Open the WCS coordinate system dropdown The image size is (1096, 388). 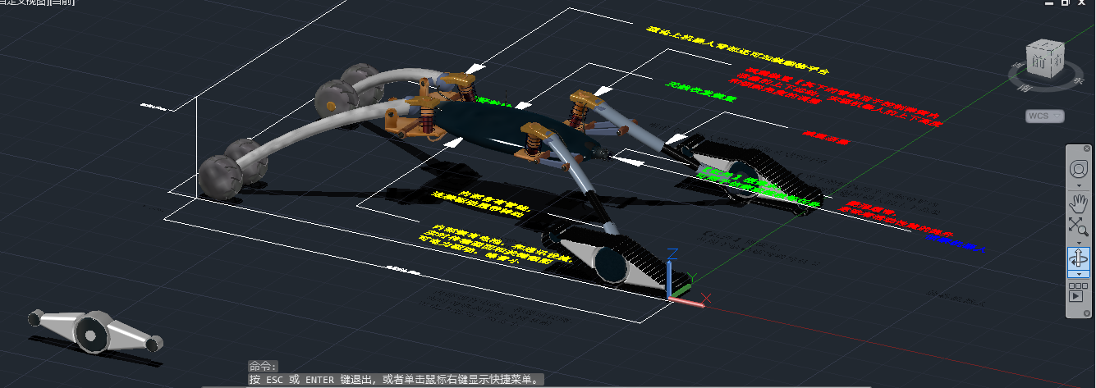pyautogui.click(x=1045, y=116)
